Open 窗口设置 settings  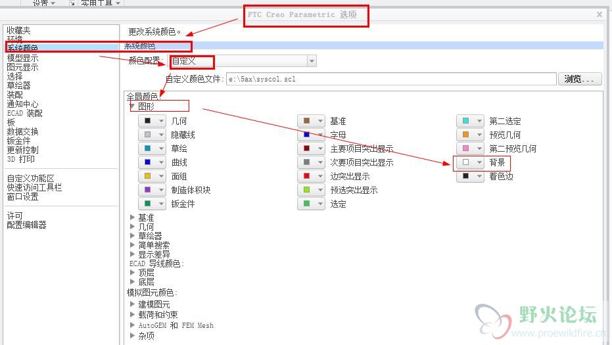tap(22, 196)
